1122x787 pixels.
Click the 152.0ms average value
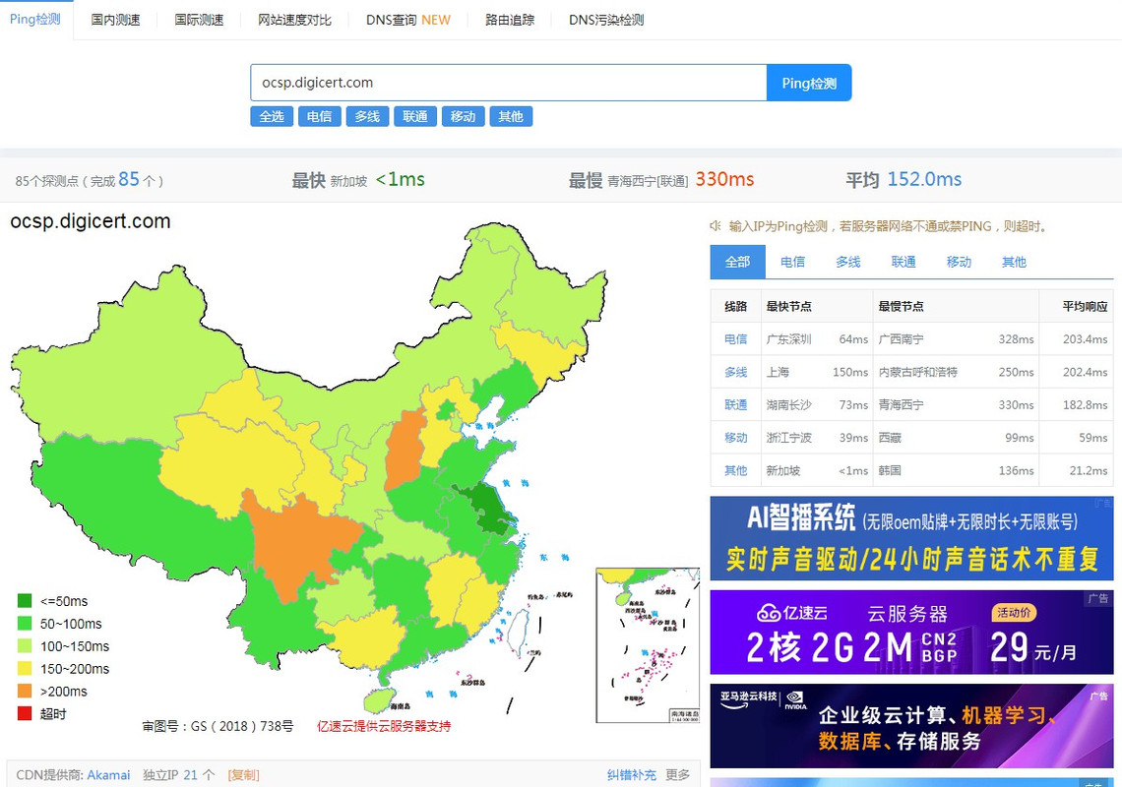[924, 179]
